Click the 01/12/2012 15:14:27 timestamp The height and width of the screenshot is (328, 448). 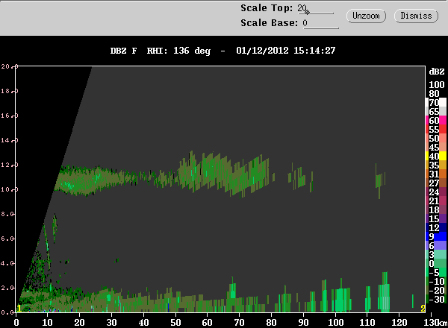tap(286, 51)
